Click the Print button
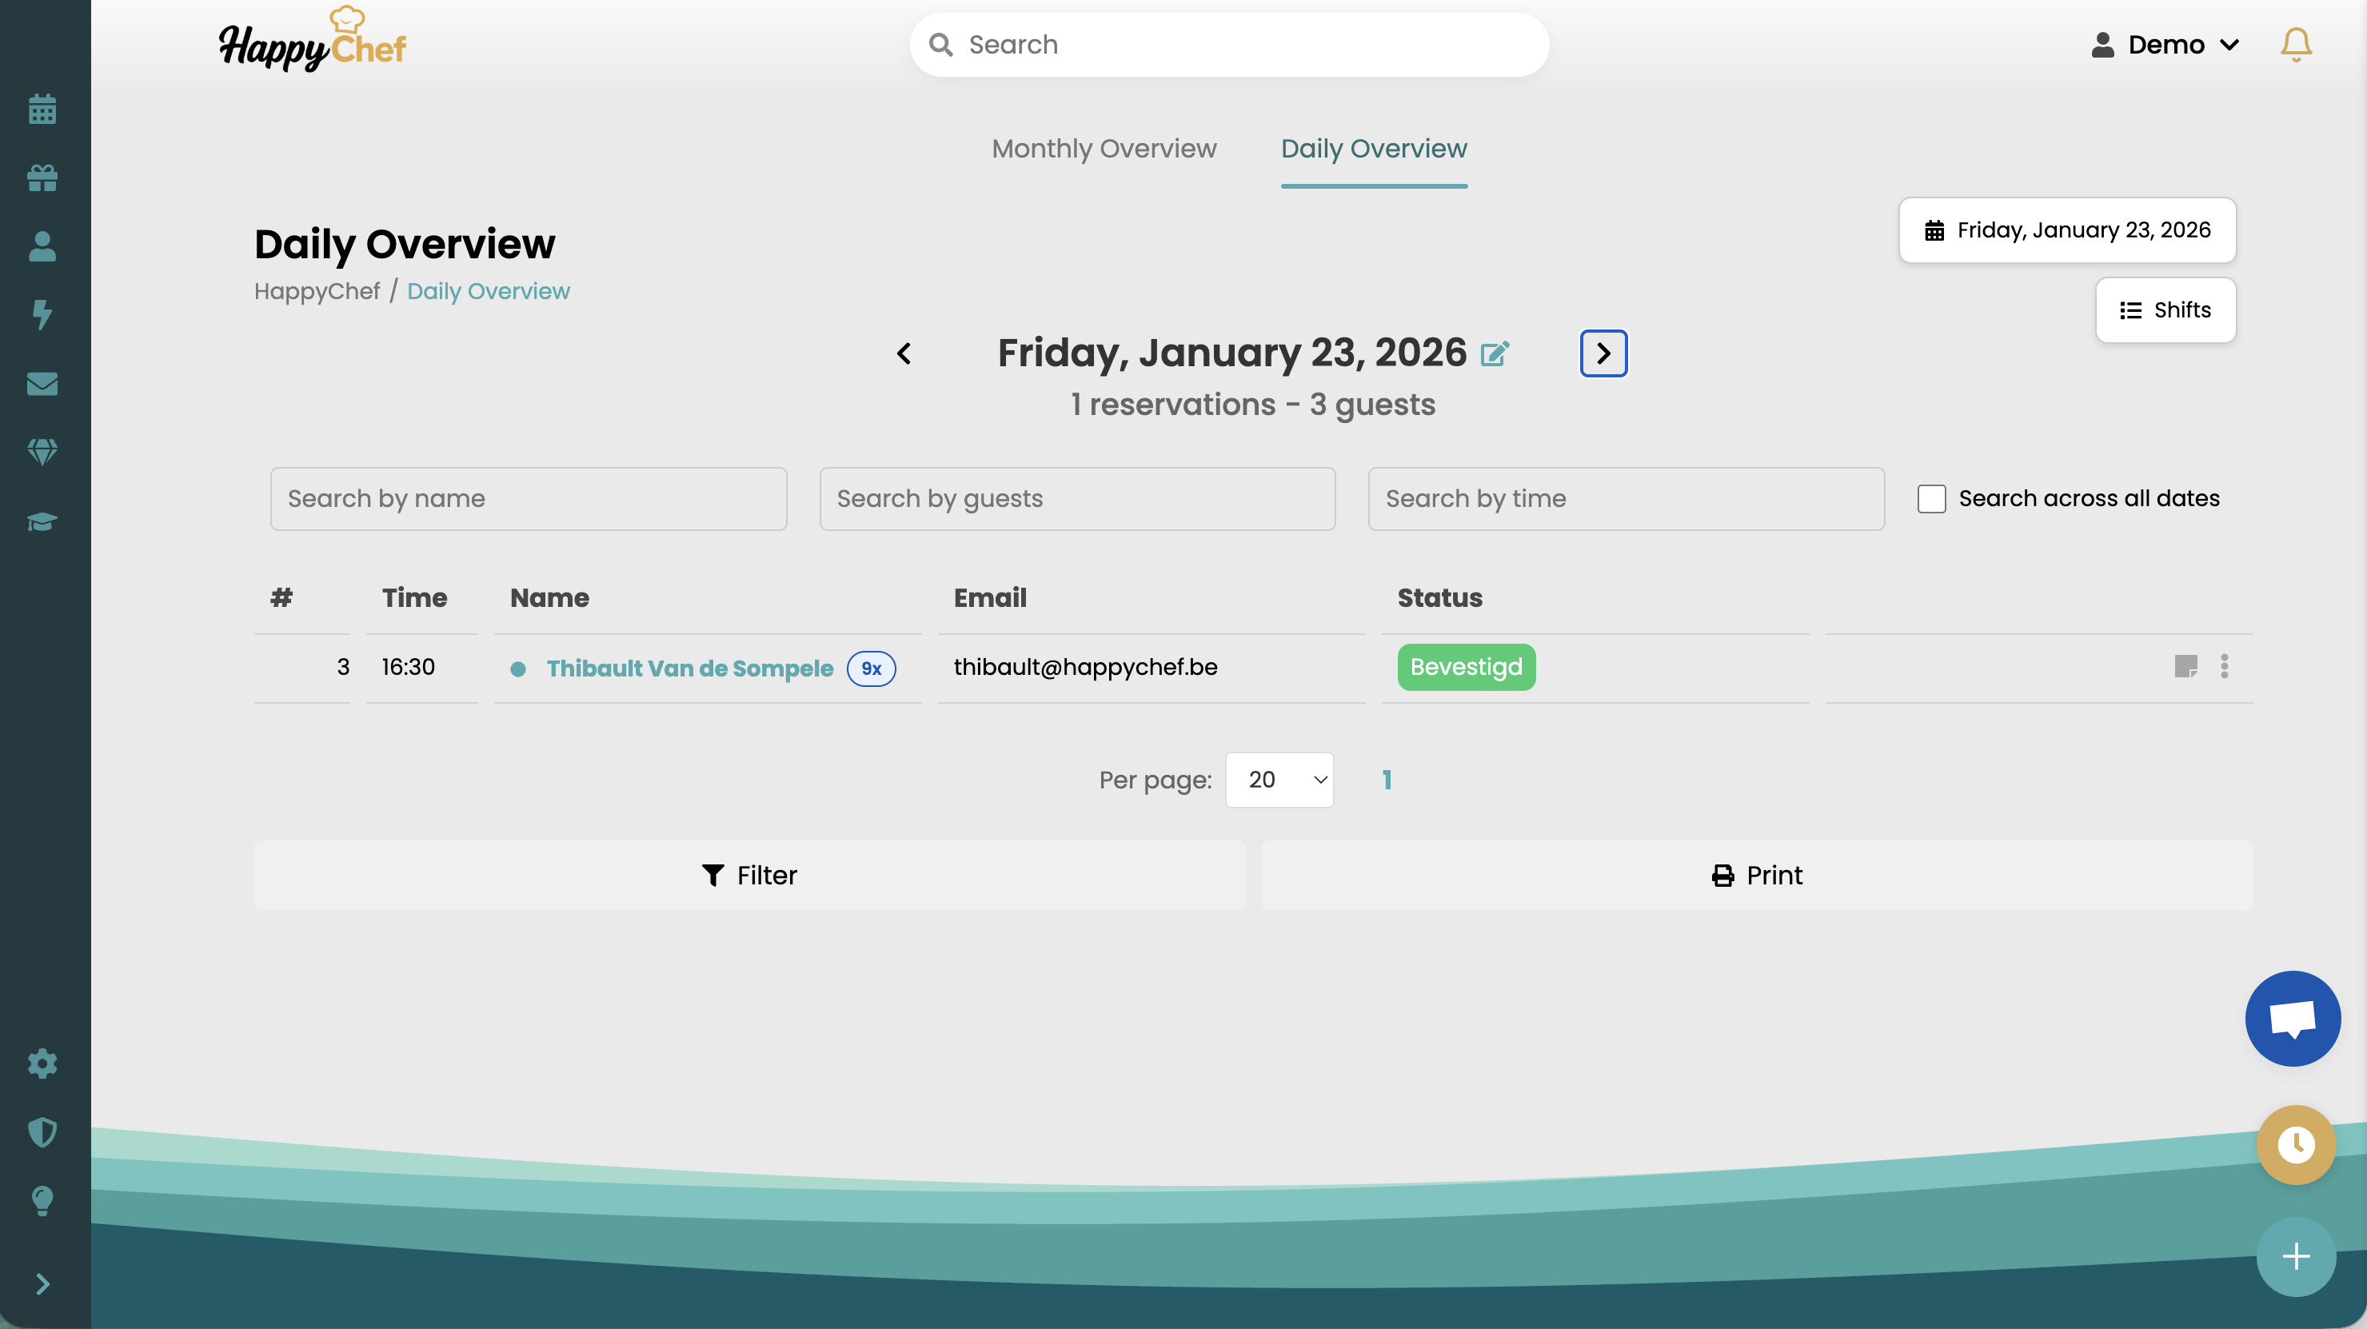The height and width of the screenshot is (1329, 2367). (1758, 874)
